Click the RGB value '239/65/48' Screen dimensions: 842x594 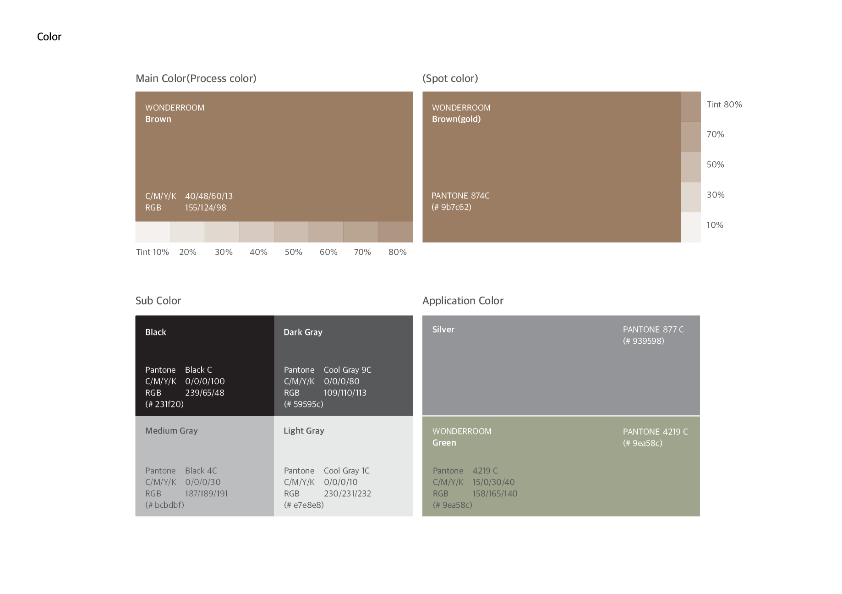pyautogui.click(x=205, y=393)
